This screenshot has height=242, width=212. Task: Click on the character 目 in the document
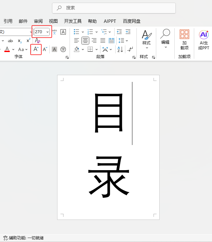point(109,113)
